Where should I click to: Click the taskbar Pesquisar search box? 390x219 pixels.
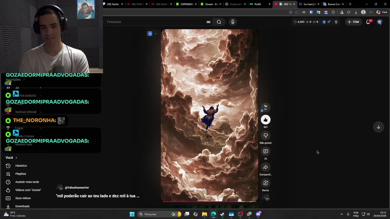tap(160, 214)
